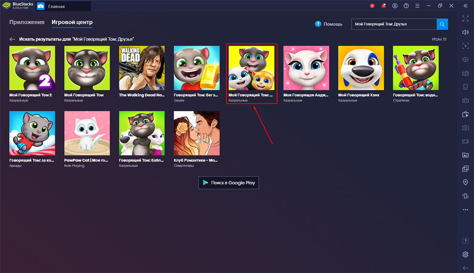
Task: Open the multi-instance manager icon
Action: pyautogui.click(x=465, y=169)
